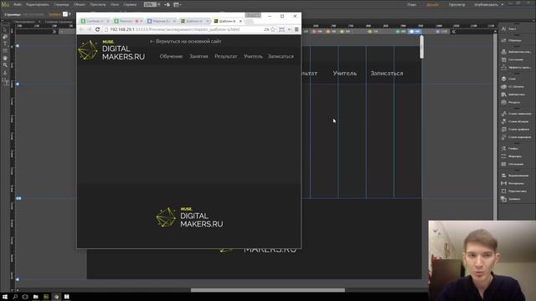Expand the Опубликовать dropdown arrow
536x301 pixels.
click(x=502, y=4)
